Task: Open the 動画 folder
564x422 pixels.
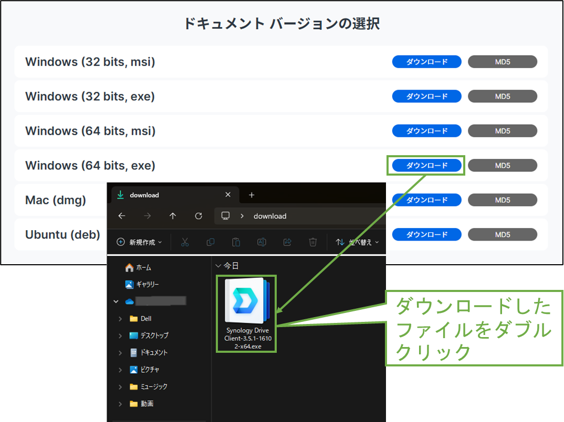Action: [141, 404]
